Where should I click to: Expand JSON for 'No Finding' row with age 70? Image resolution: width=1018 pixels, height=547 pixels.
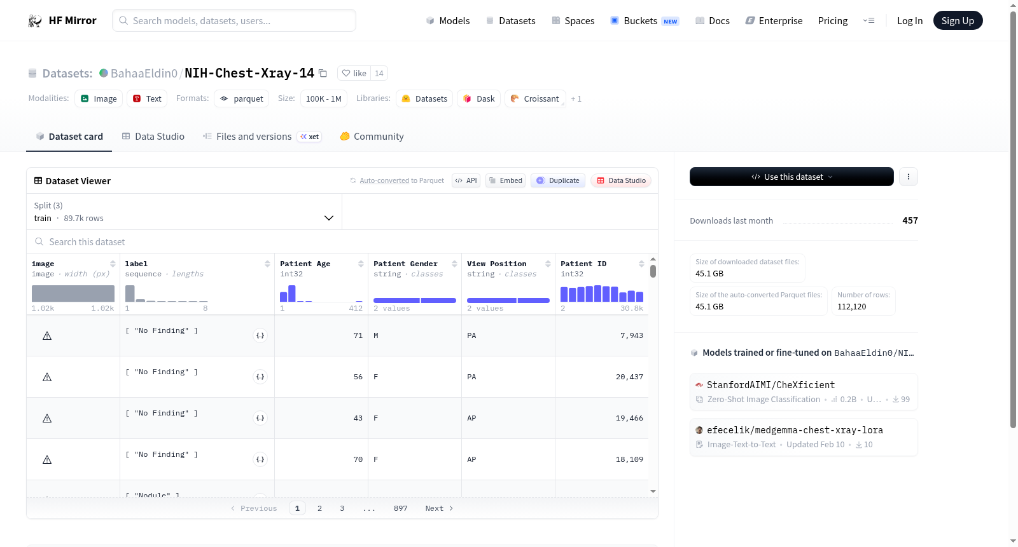[260, 459]
